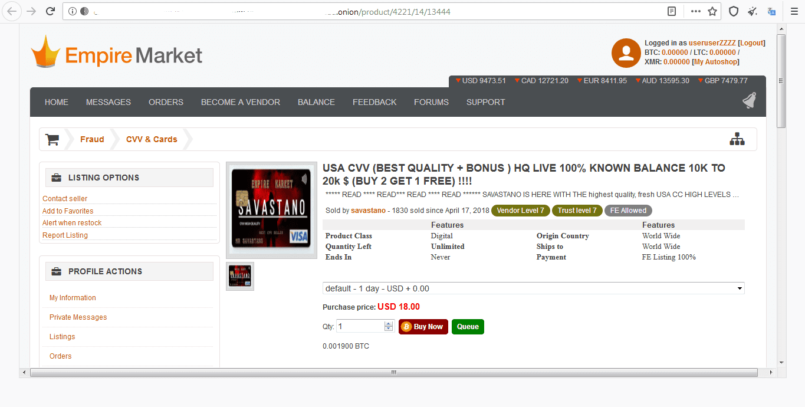Open the page actions three-dot menu

click(x=696, y=11)
